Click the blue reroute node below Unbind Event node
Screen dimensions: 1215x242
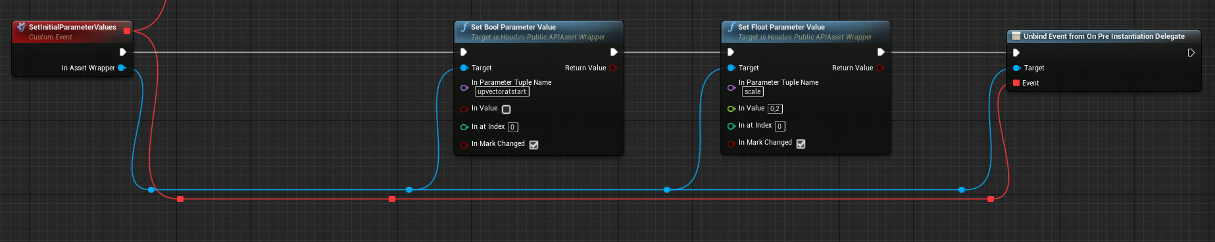coord(962,189)
